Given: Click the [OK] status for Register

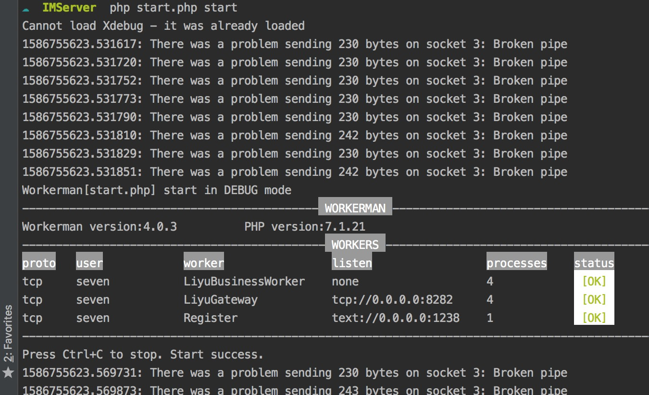Looking at the screenshot, I should [x=594, y=318].
